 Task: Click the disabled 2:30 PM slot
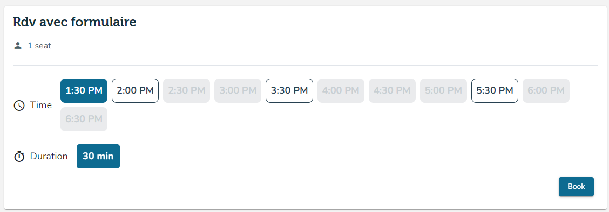click(186, 90)
